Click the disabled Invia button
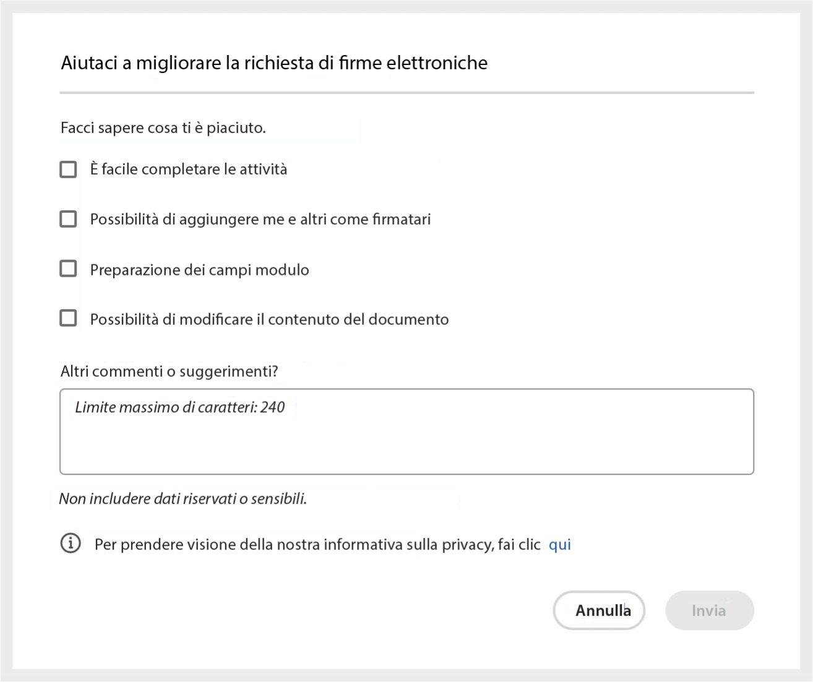 click(x=709, y=610)
